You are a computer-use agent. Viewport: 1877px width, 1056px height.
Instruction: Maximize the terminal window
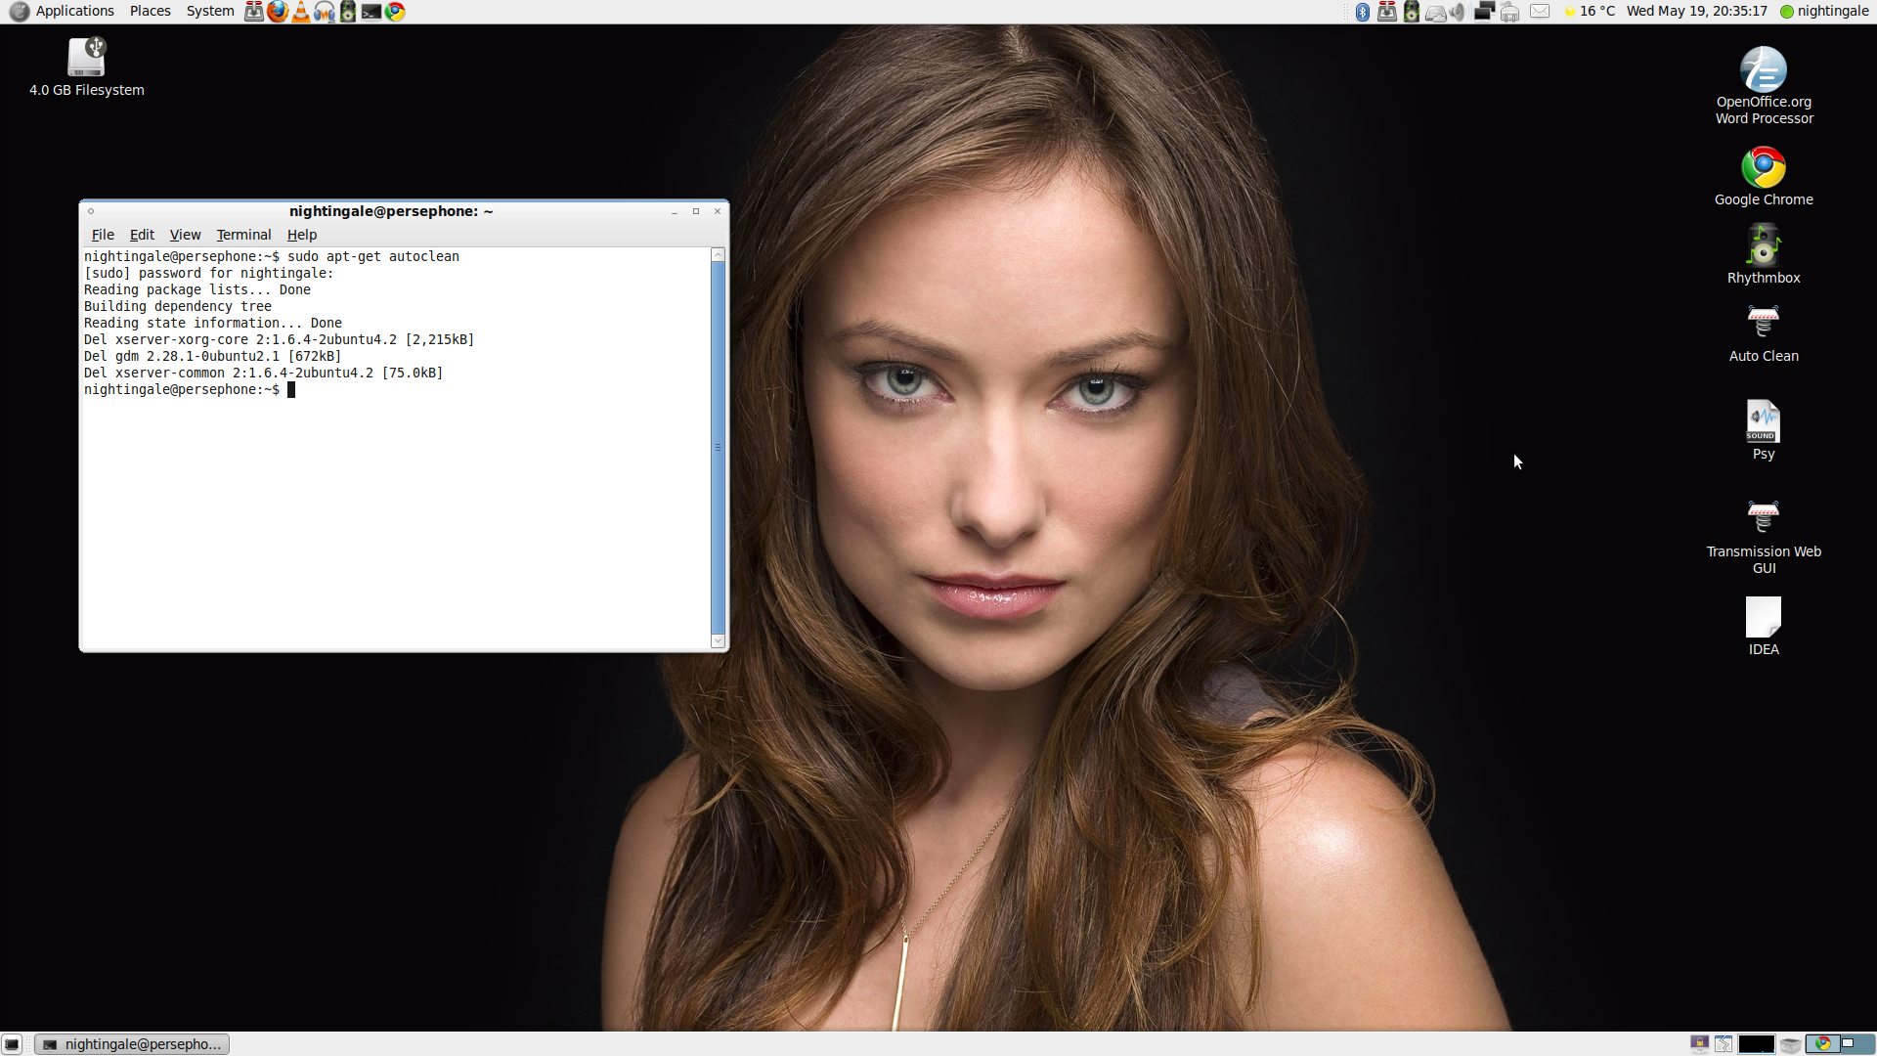point(696,211)
